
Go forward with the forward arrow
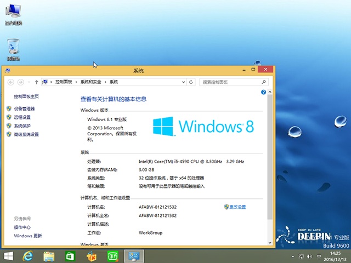[x=21, y=82]
